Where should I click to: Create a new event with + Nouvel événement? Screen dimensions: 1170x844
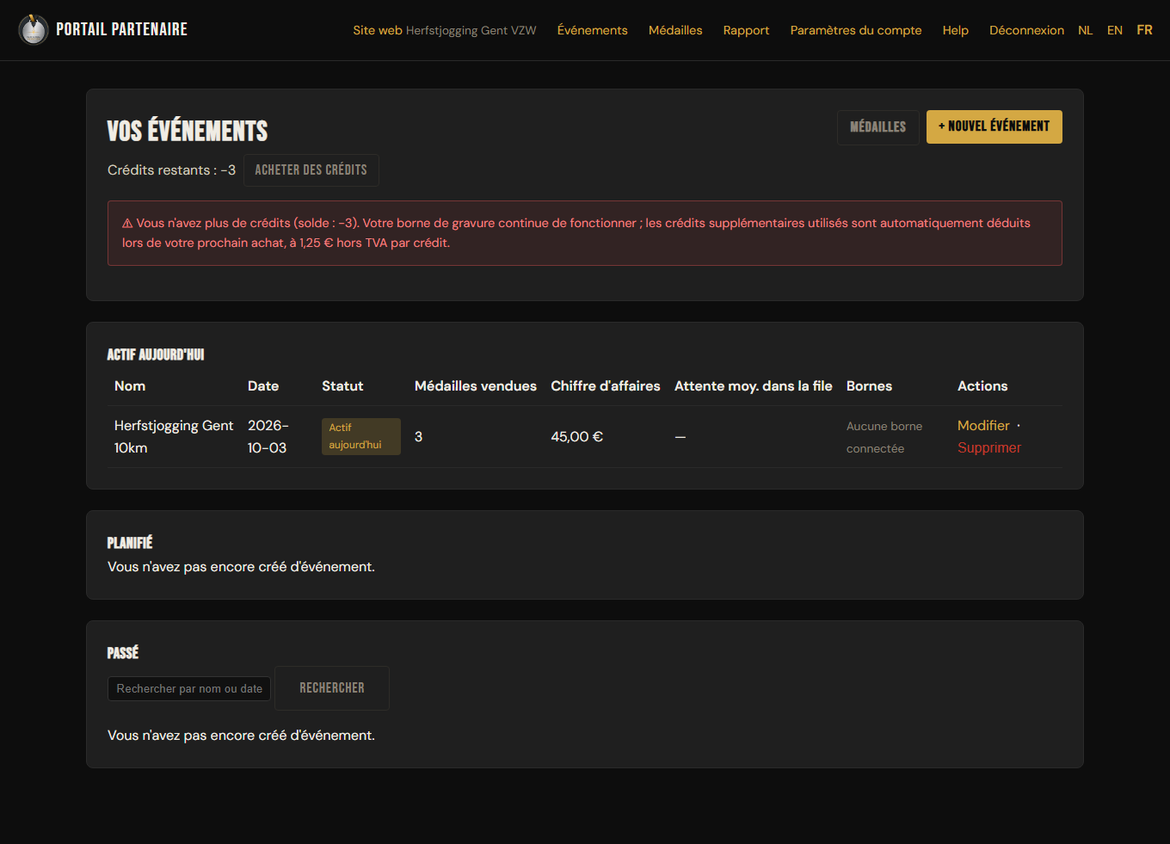[994, 126]
